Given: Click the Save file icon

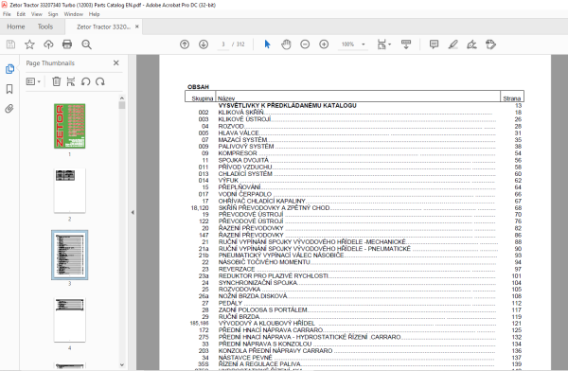Looking at the screenshot, I should coord(10,44).
